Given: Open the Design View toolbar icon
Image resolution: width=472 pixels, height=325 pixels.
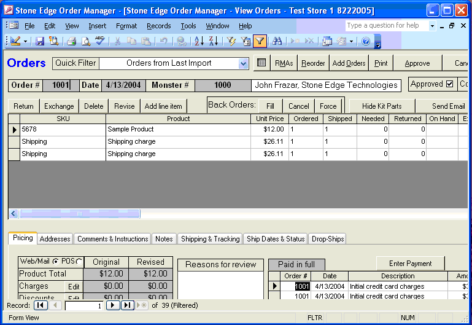Looking at the screenshot, I should [x=15, y=41].
